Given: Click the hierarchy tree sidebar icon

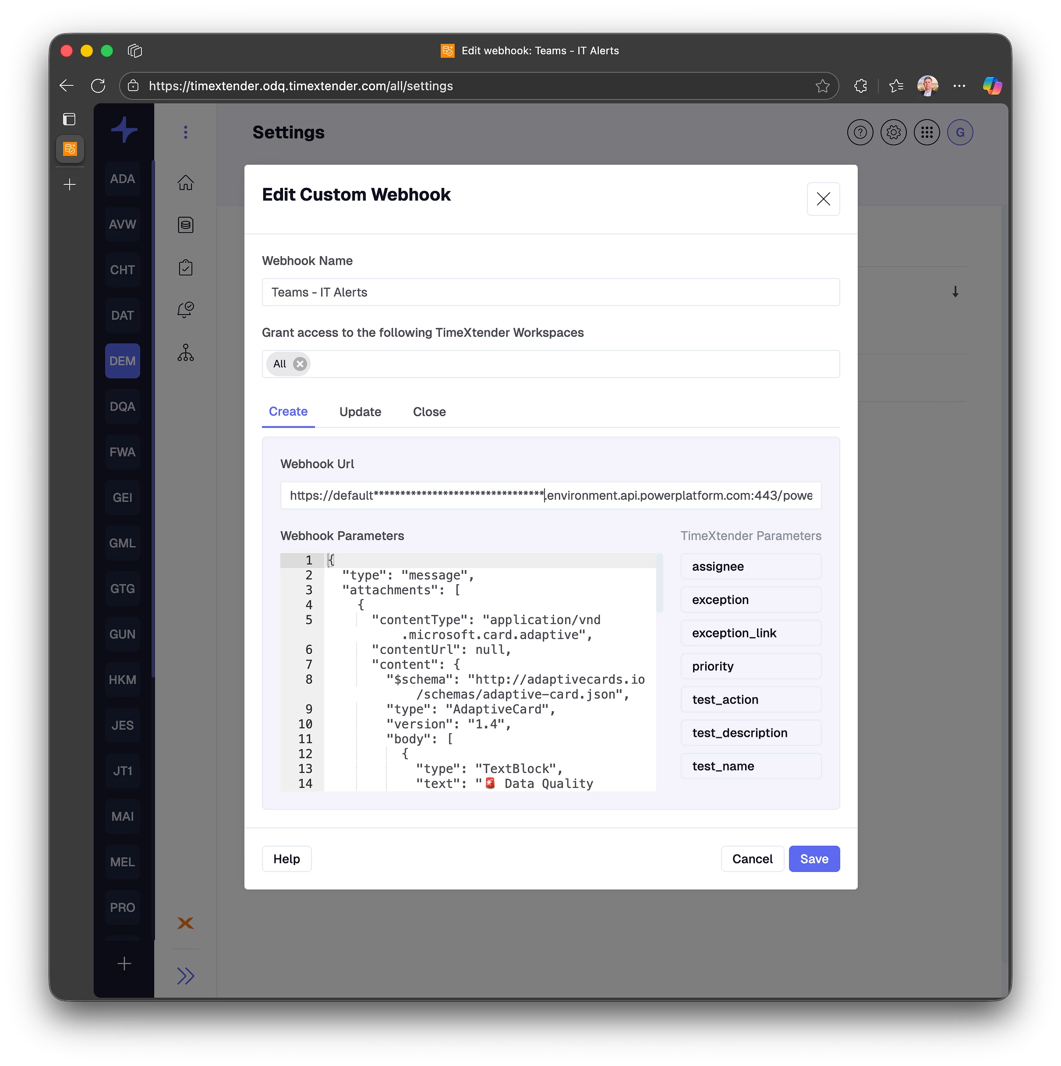Looking at the screenshot, I should [185, 353].
